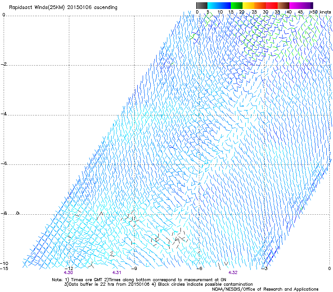Click the '-15' longitude label on bottom axis

click(x=4, y=268)
